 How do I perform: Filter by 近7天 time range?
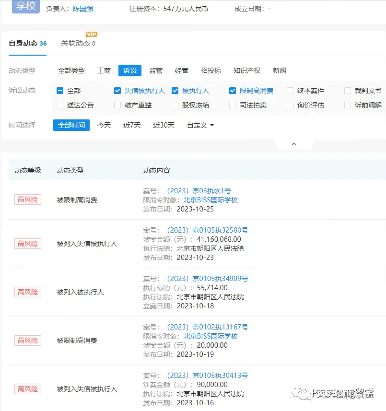click(x=132, y=125)
